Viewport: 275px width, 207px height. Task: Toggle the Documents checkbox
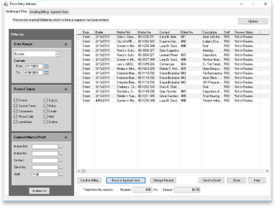point(16,111)
